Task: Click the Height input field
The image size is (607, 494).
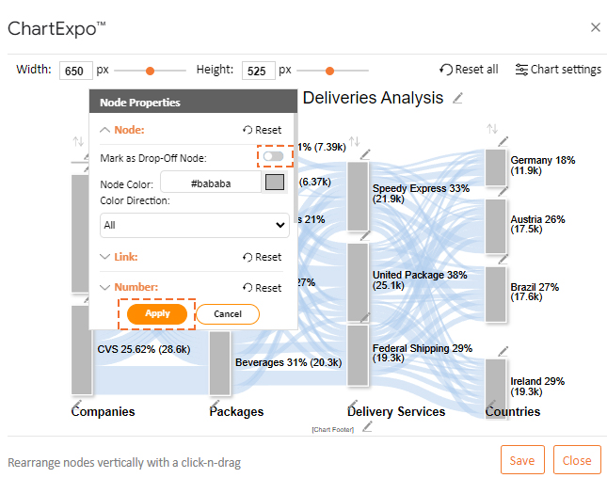Action: coord(258,71)
